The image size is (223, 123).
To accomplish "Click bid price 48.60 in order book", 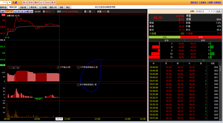I will point(181,57).
